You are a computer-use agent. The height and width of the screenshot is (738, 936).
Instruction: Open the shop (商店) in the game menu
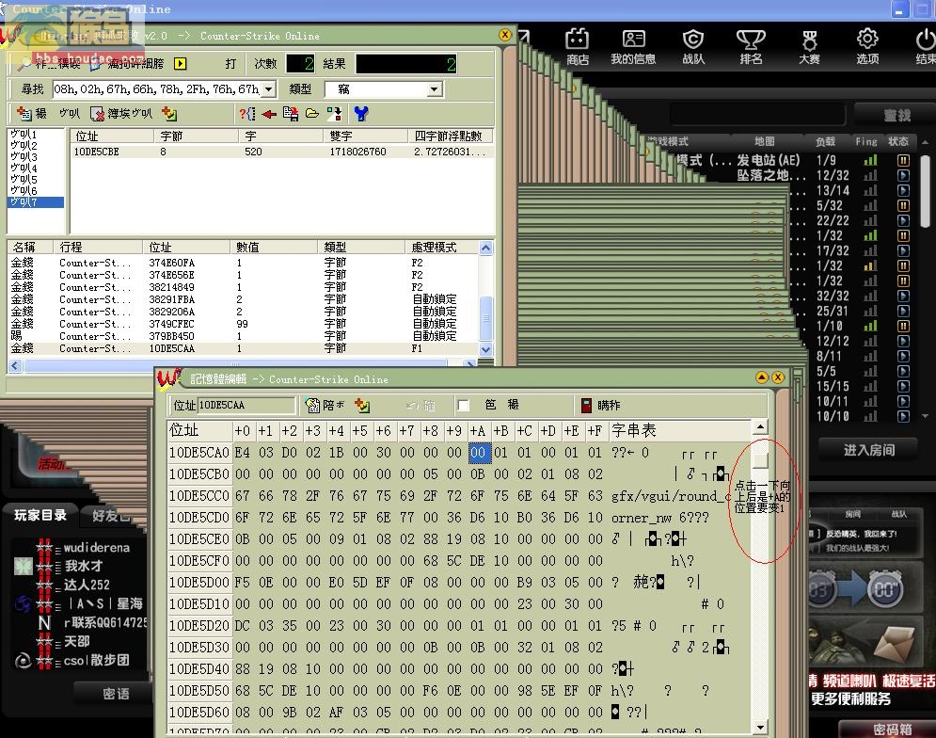578,47
